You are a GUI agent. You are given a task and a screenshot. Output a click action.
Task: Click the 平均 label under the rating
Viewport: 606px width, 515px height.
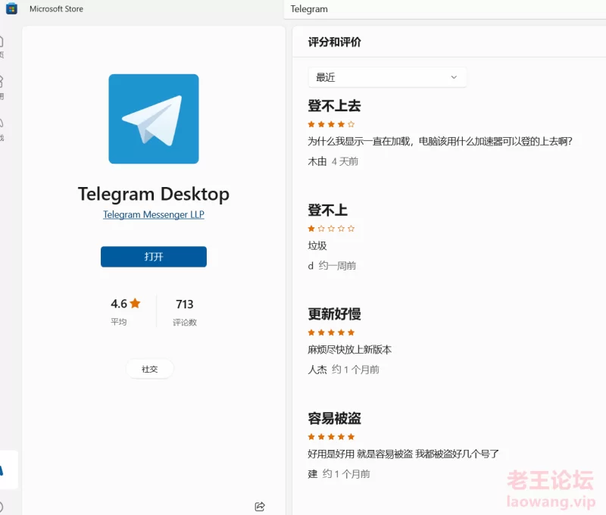click(119, 322)
